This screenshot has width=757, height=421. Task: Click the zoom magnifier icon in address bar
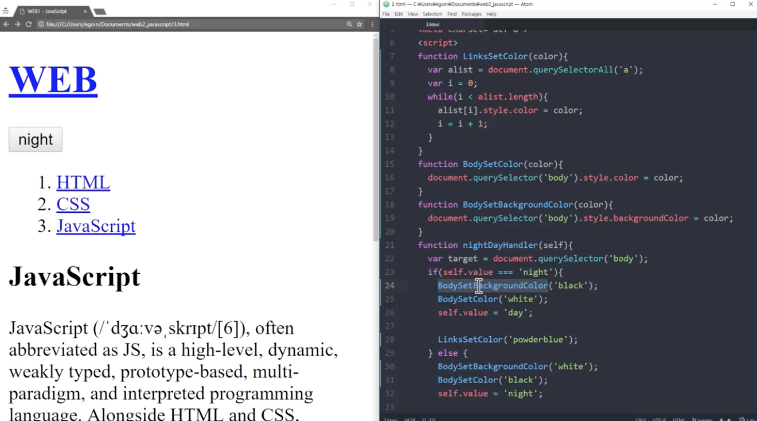[349, 24]
